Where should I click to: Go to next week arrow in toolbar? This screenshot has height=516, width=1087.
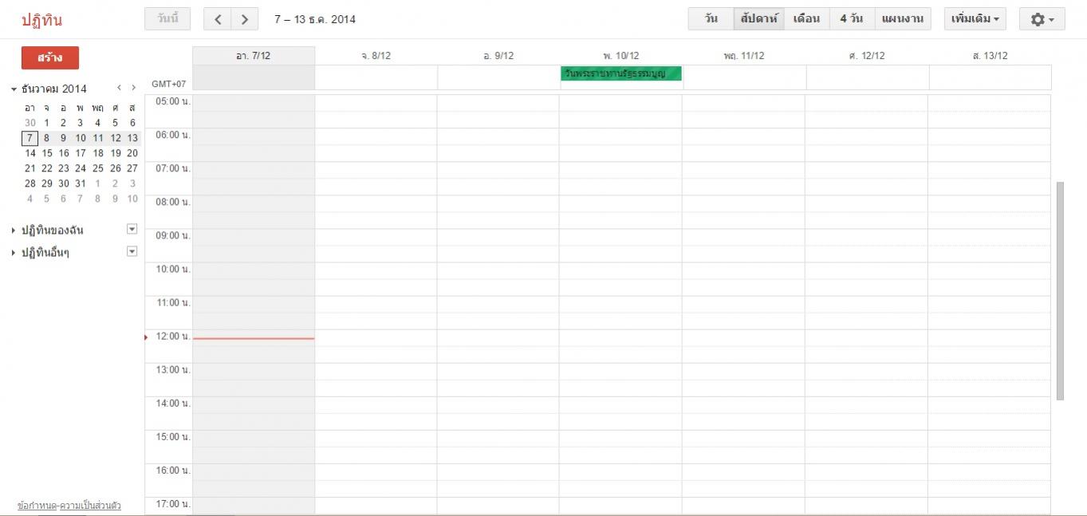pos(245,19)
